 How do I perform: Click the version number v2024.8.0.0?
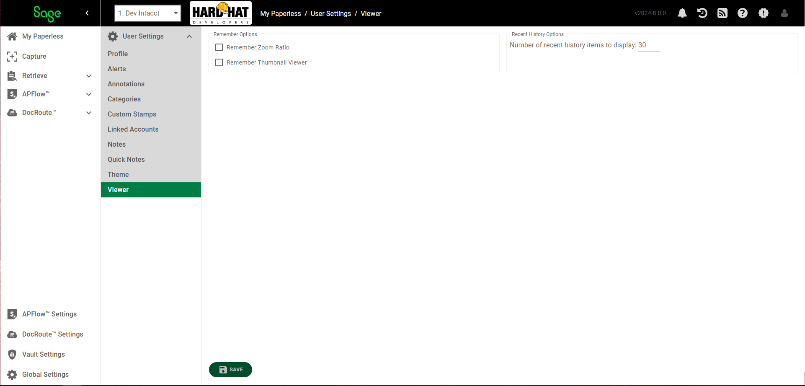tap(650, 13)
